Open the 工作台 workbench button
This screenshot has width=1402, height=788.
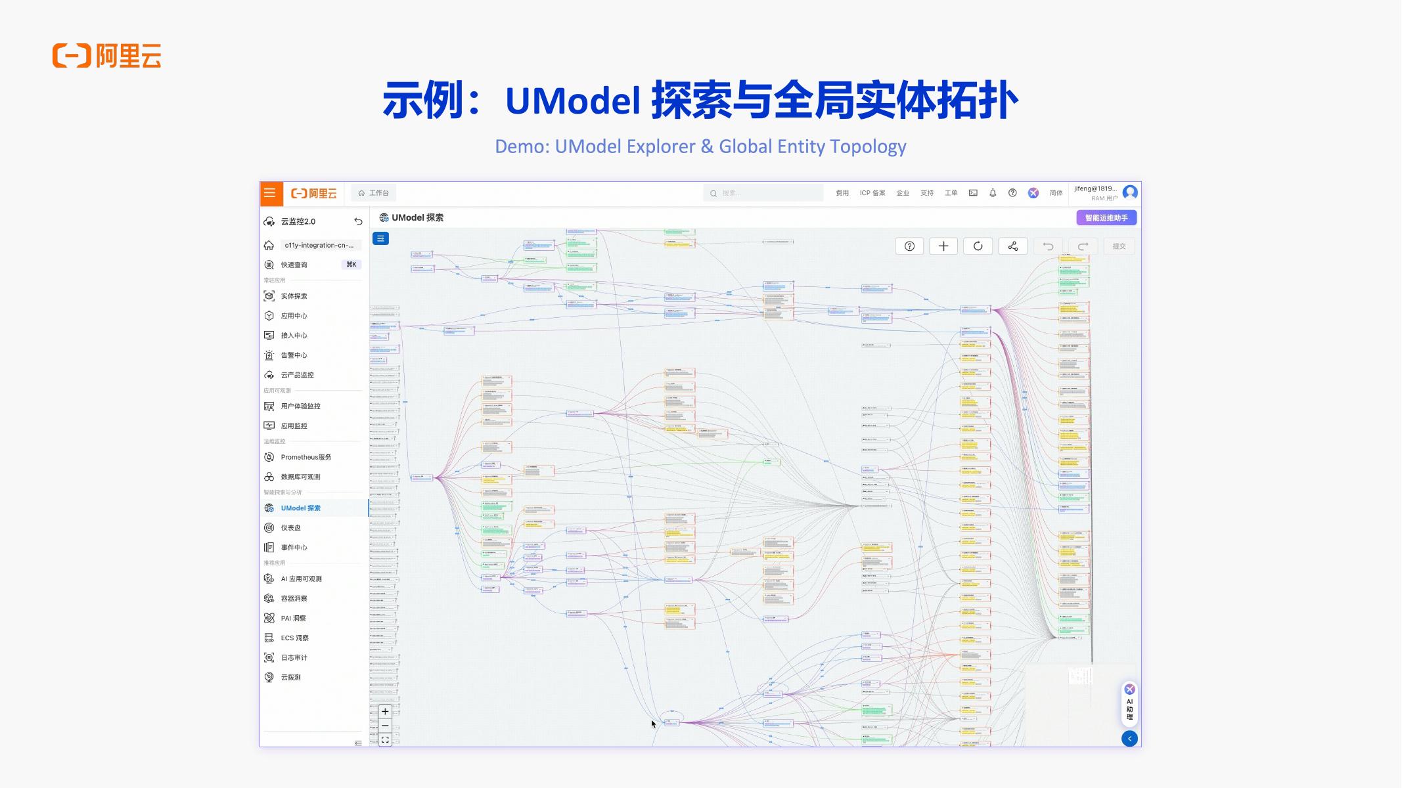tap(374, 193)
